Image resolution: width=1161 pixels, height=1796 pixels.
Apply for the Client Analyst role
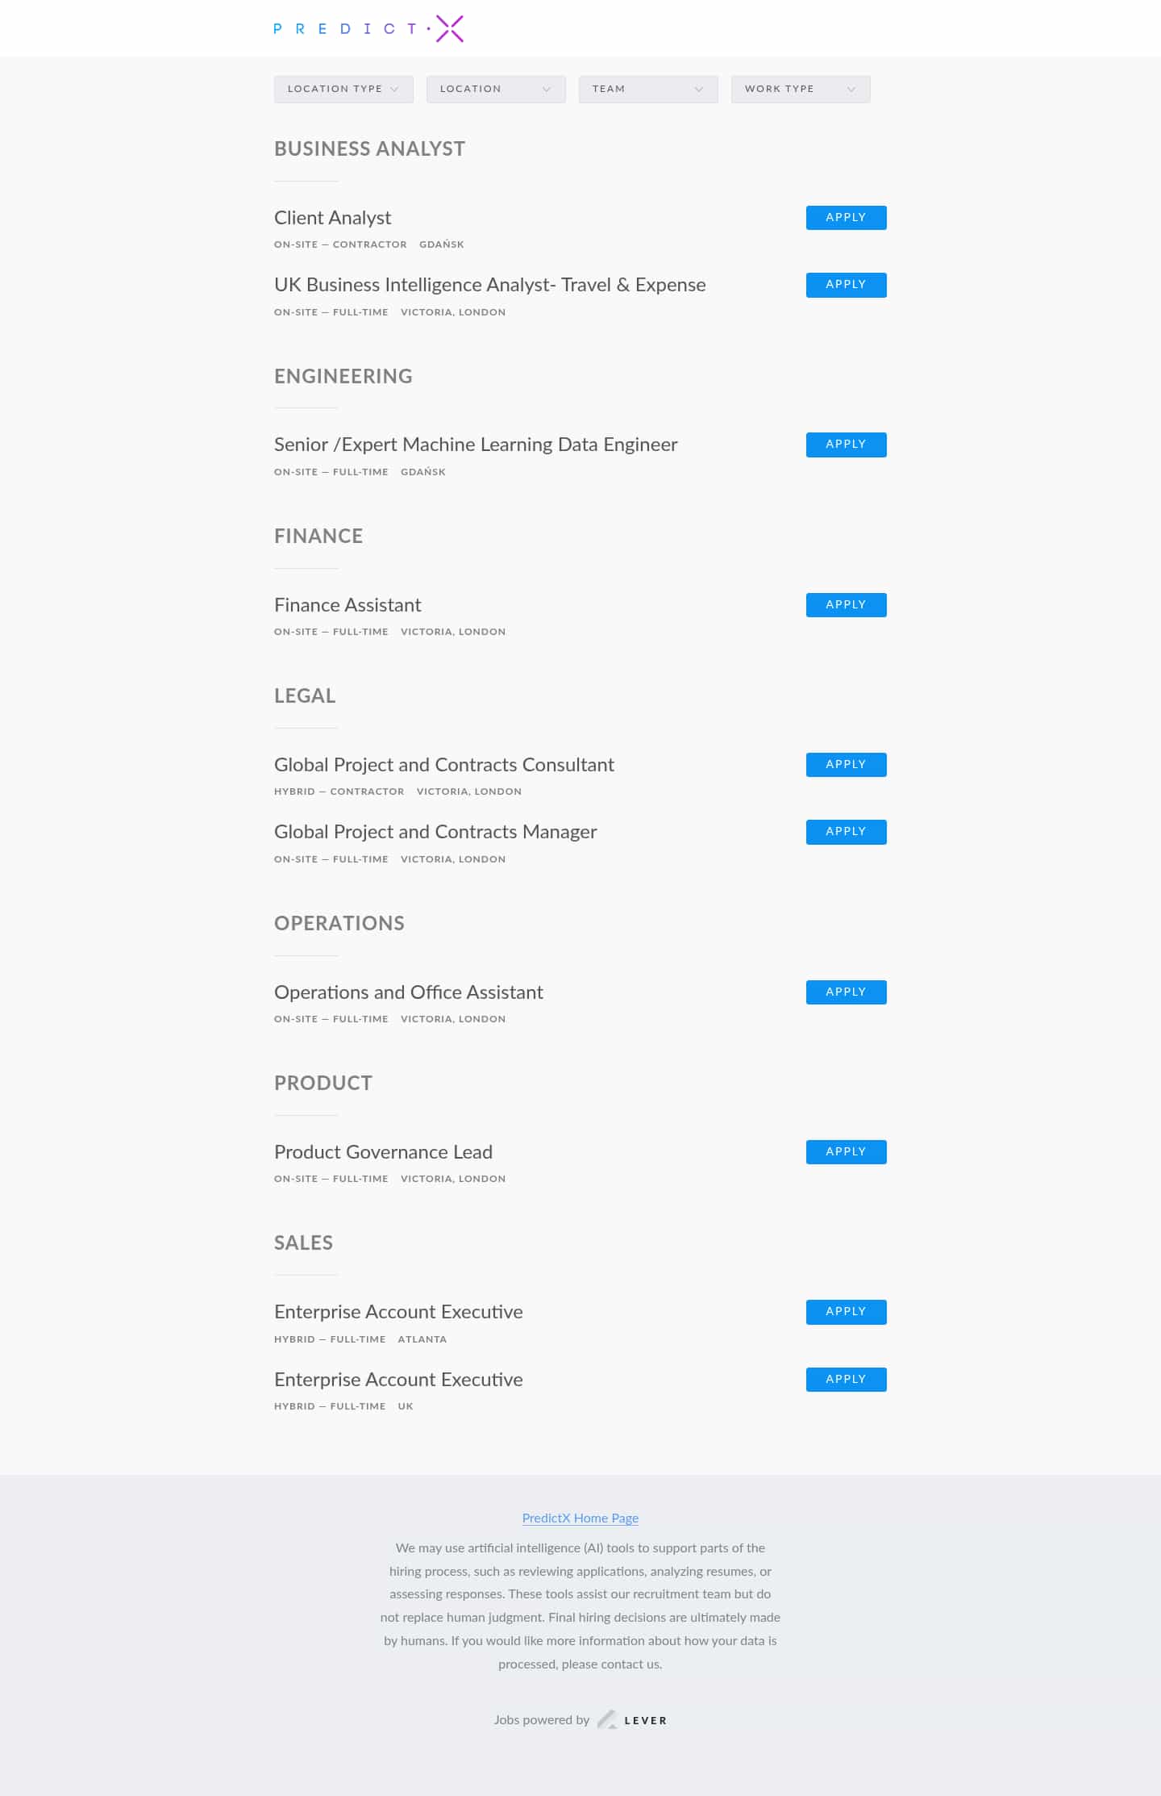click(x=845, y=217)
